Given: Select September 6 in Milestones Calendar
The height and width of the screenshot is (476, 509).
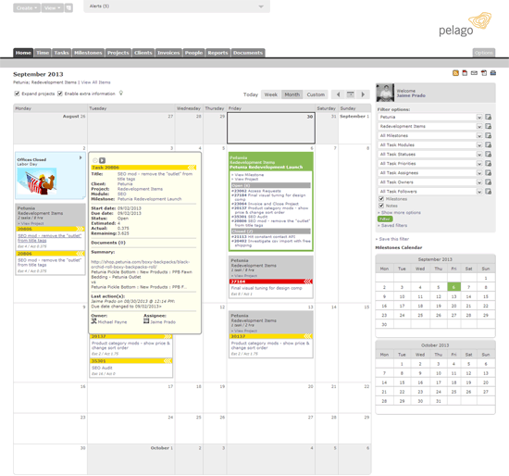Looking at the screenshot, I should [453, 287].
